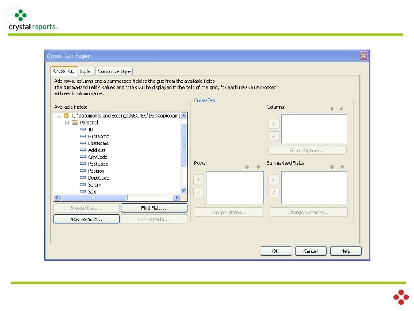Image resolution: width=414 pixels, height=311 pixels.
Task: Click inside the Summarized Fields list box
Action: tap(314, 188)
